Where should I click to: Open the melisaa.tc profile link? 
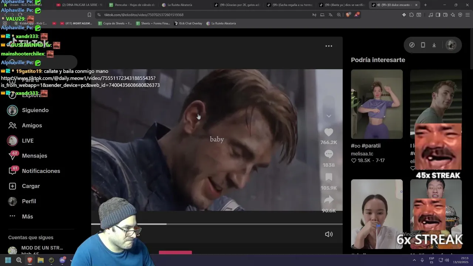pyautogui.click(x=362, y=154)
